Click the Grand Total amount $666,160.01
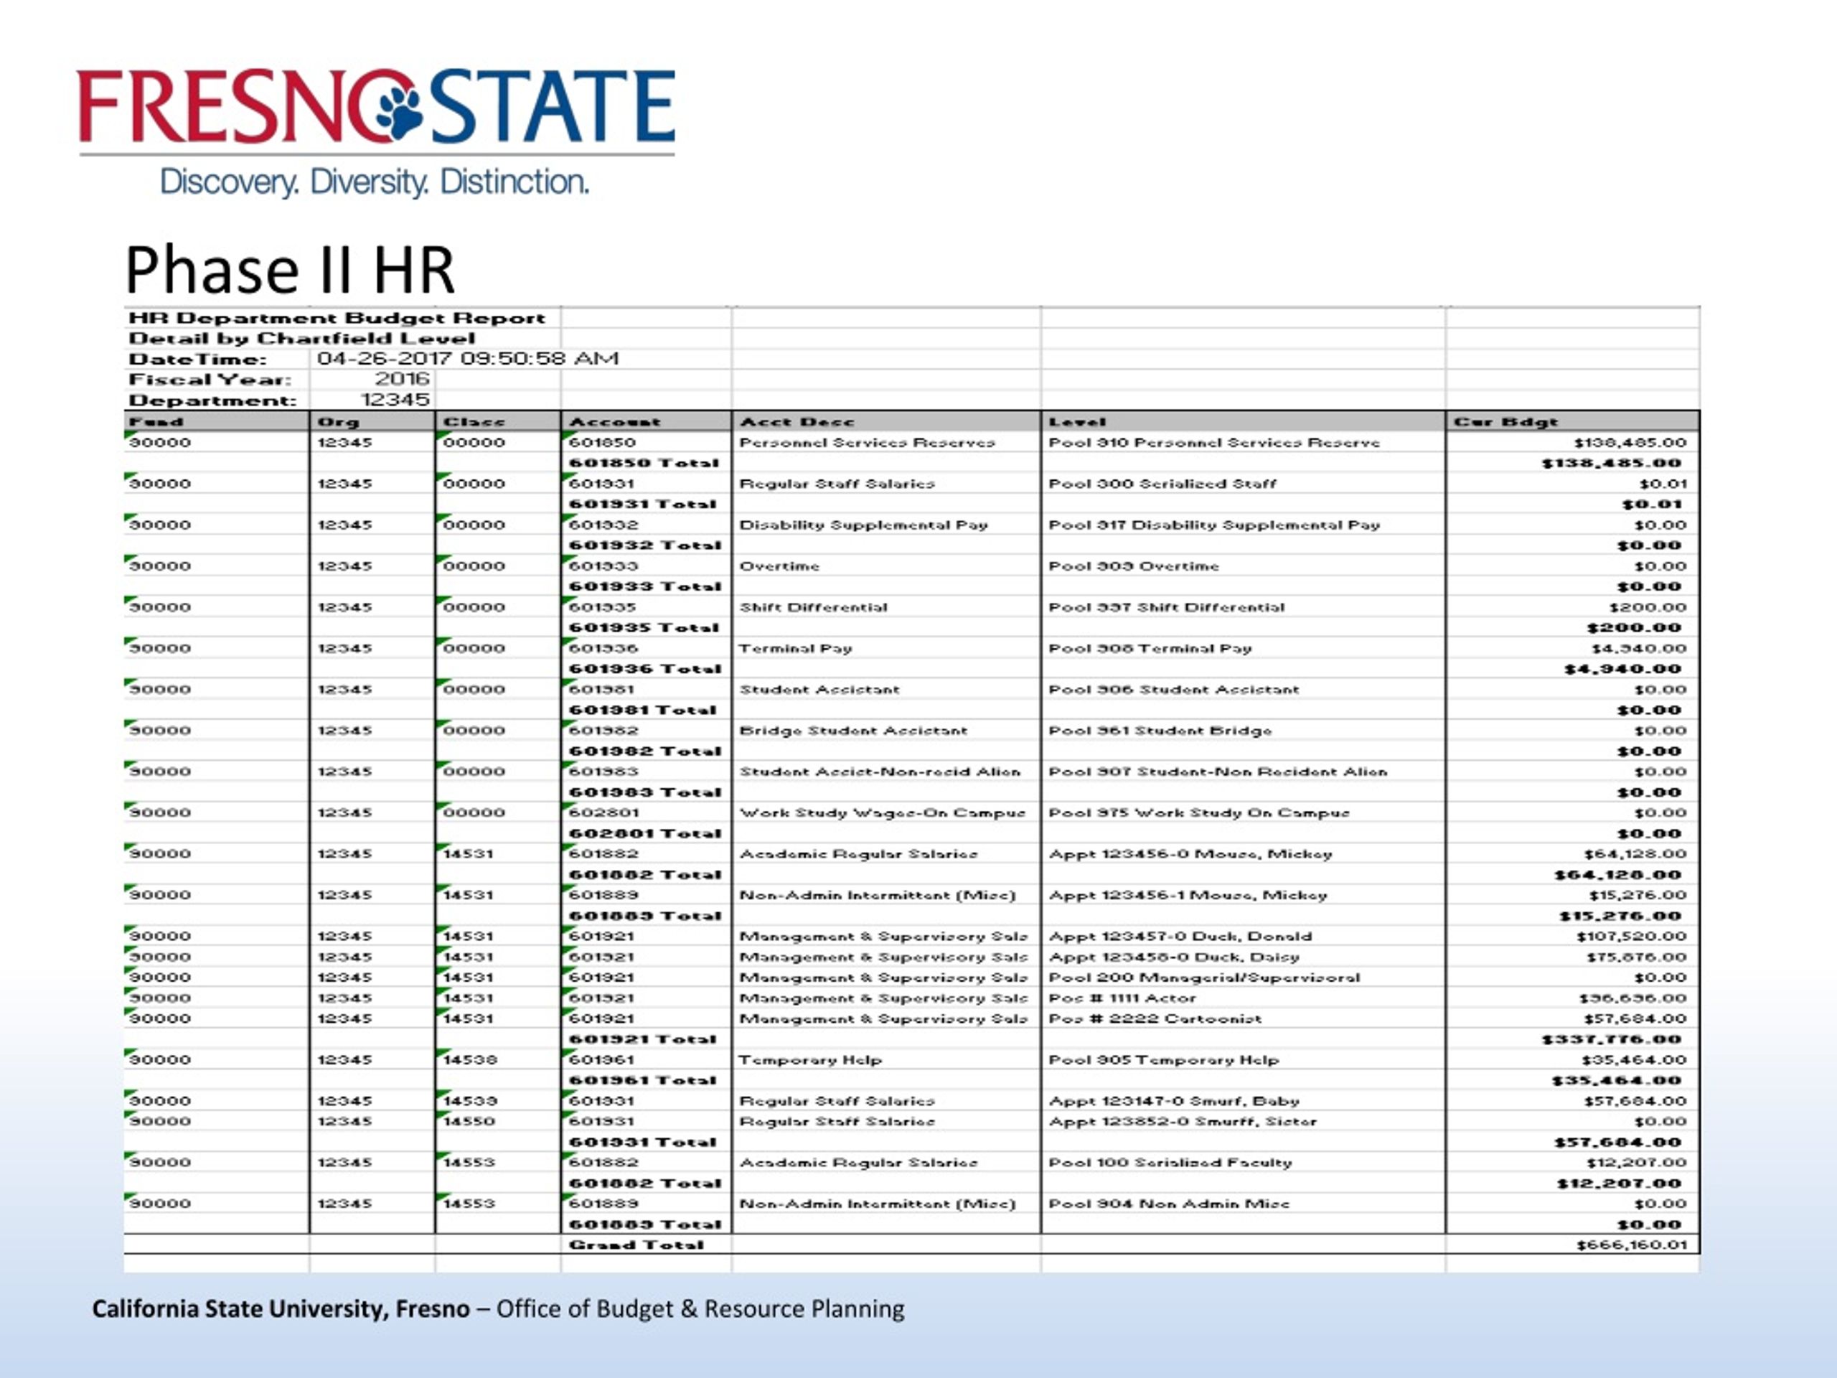 tap(1632, 1245)
